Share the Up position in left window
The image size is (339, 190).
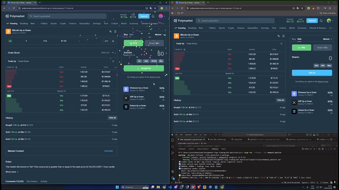[x=113, y=41]
